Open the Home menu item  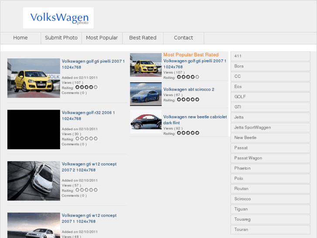coord(20,38)
